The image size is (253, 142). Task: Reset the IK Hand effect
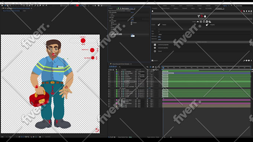coord(132,21)
